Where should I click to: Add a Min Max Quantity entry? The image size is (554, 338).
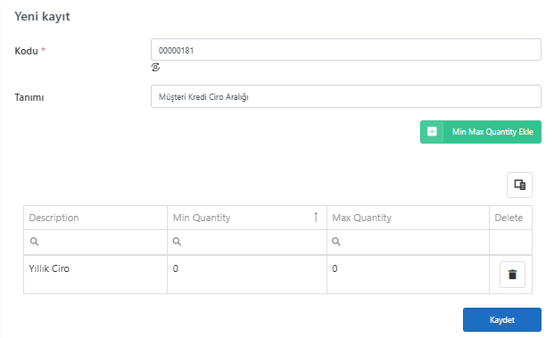481,132
